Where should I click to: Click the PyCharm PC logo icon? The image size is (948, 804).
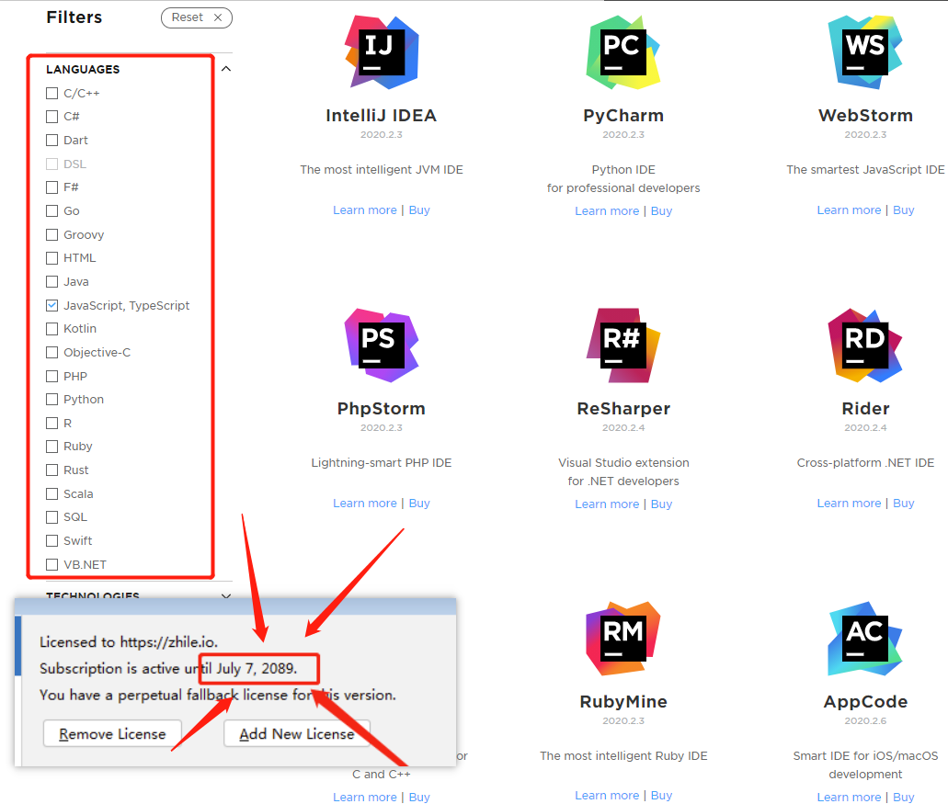(623, 52)
